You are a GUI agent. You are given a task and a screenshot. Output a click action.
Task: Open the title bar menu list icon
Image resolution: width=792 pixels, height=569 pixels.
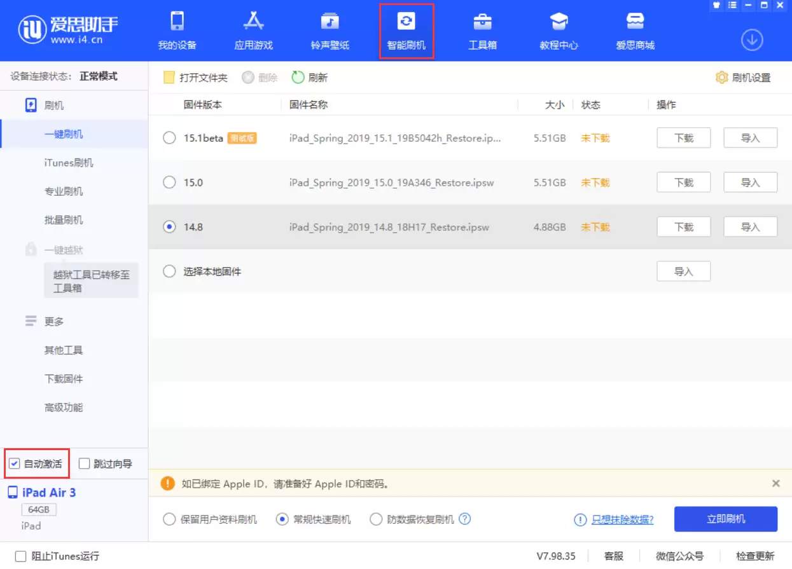point(732,5)
